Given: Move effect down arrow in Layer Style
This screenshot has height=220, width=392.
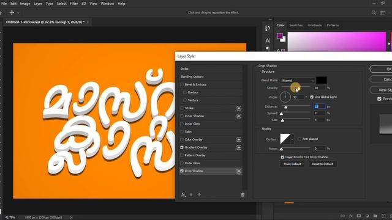Looking at the screenshot, I should pos(199,194).
